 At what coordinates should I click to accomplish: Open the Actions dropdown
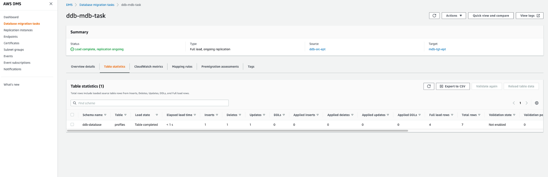pyautogui.click(x=454, y=16)
